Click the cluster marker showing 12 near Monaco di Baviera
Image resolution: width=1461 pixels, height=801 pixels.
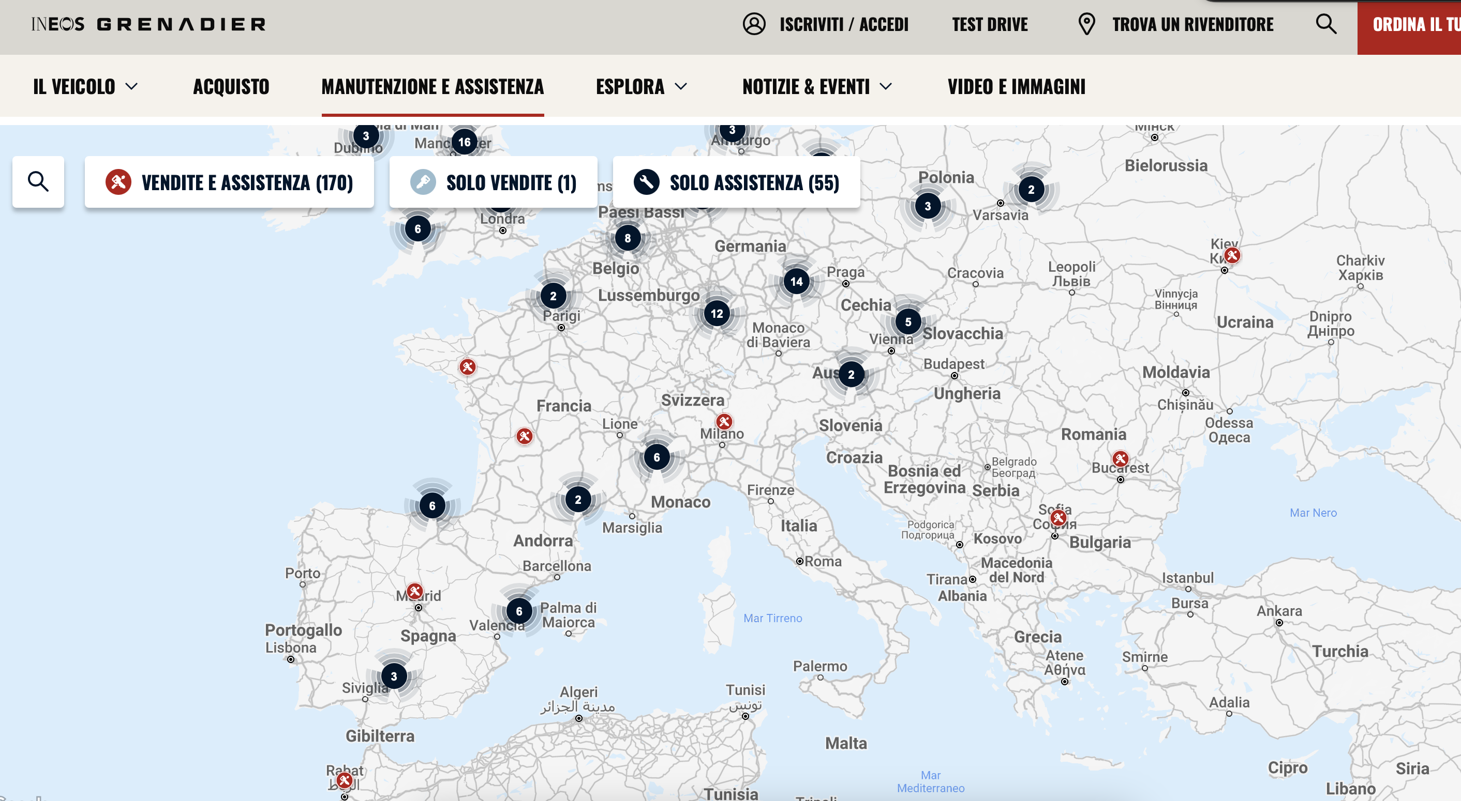715,313
